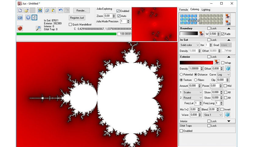Click the Julia Mode Precision stepper

[128, 21]
